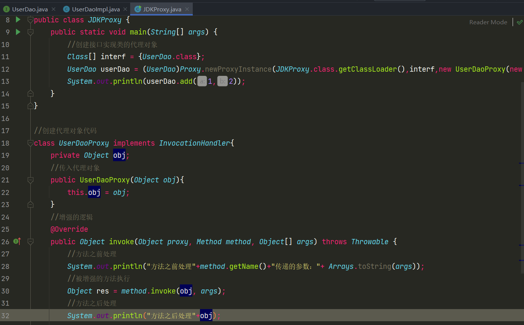The image size is (524, 325).
Task: Toggle Reader Mode
Action: point(488,22)
